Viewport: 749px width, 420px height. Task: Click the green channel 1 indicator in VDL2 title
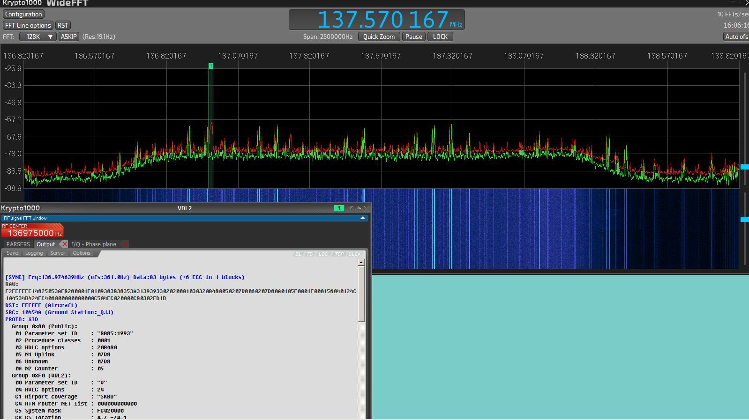(x=338, y=208)
